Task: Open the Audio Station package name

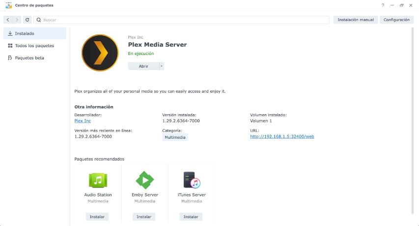Action: [x=98, y=195]
